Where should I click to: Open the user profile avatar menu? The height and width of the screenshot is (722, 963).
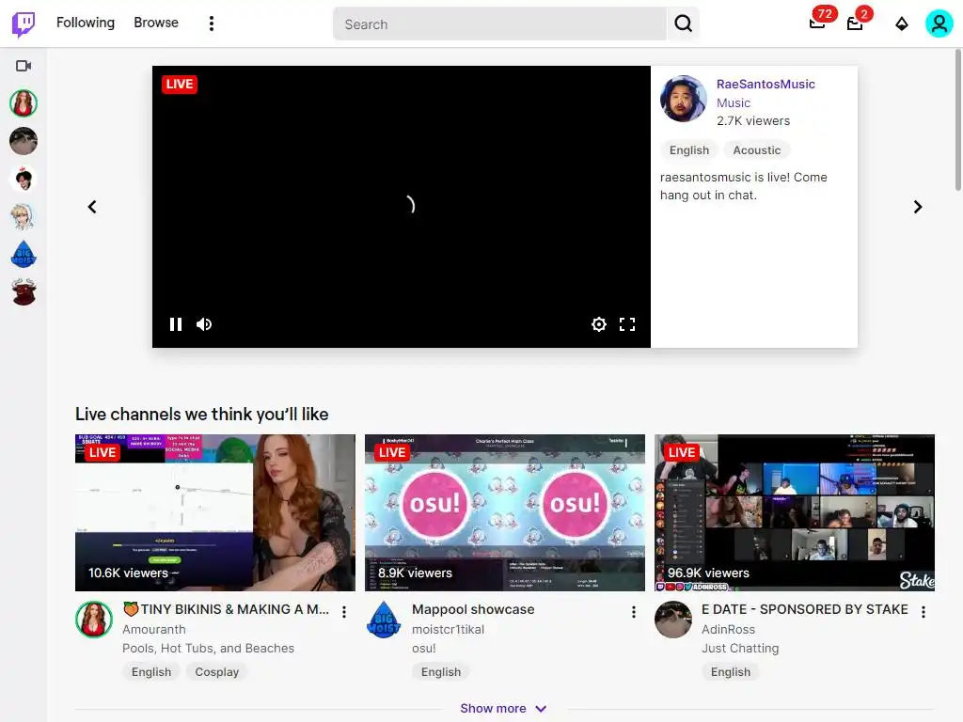(939, 24)
